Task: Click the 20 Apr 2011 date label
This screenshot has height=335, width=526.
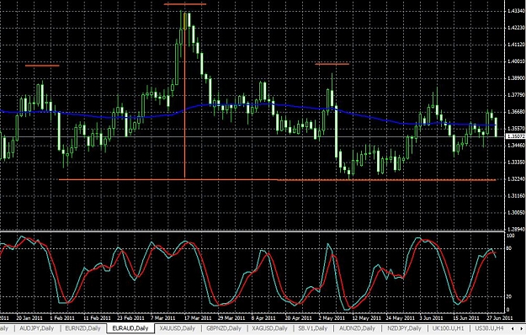Action: click(x=298, y=317)
